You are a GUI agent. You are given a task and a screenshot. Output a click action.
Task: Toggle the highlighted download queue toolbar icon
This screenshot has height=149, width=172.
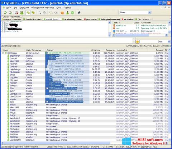coord(28,13)
